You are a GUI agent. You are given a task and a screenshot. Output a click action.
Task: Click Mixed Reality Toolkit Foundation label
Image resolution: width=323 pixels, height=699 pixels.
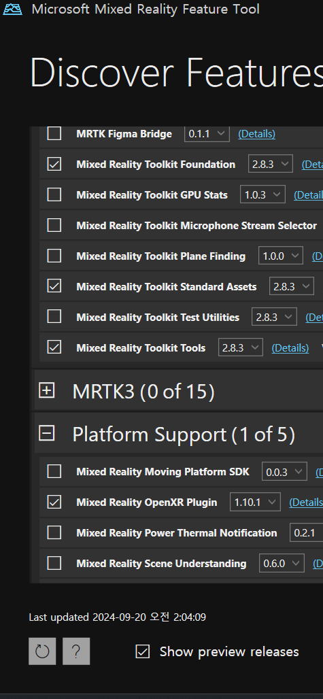click(156, 164)
